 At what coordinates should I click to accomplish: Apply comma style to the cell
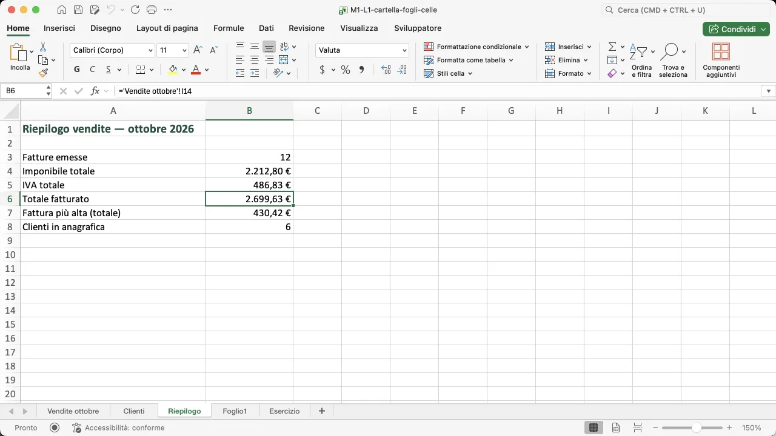361,70
